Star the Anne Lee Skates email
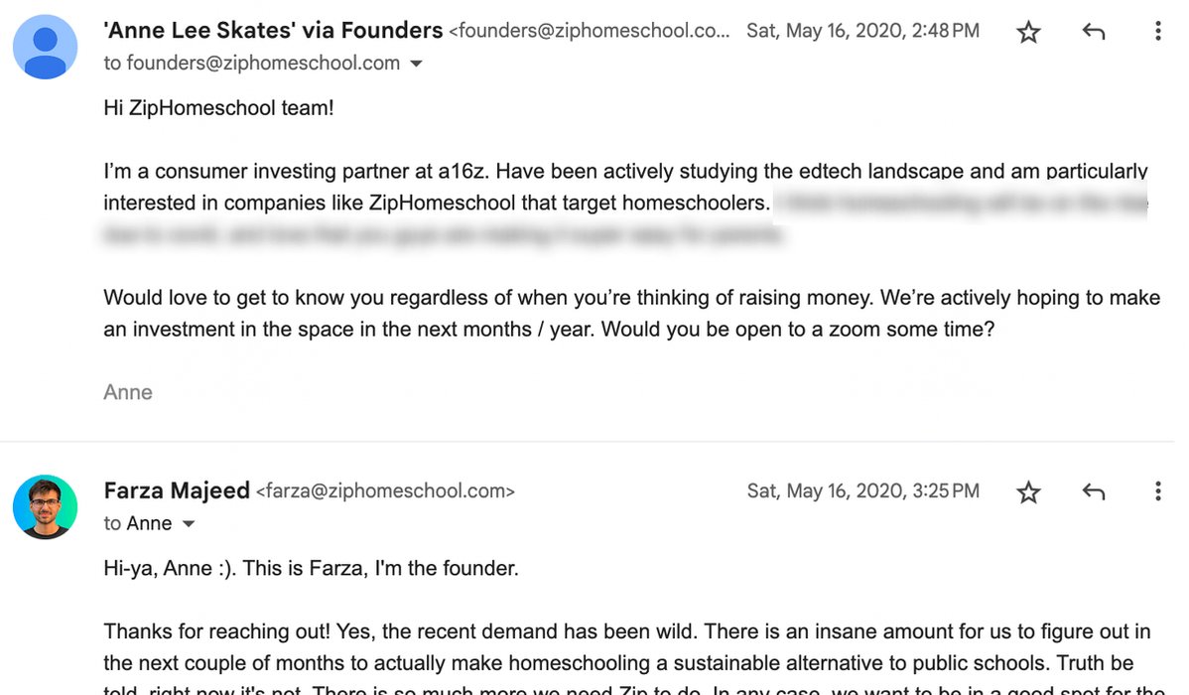 pos(1028,32)
